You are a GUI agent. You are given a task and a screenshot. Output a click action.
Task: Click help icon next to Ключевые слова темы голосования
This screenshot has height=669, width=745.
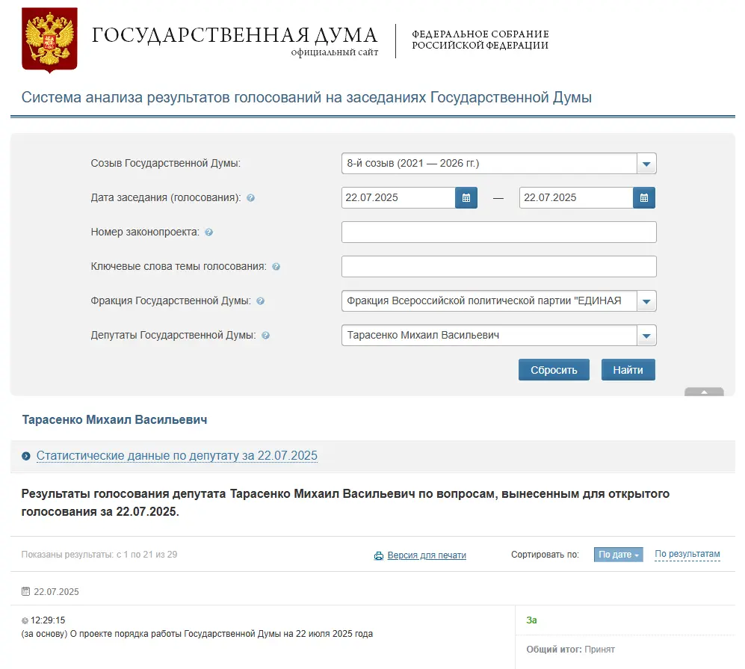(276, 267)
